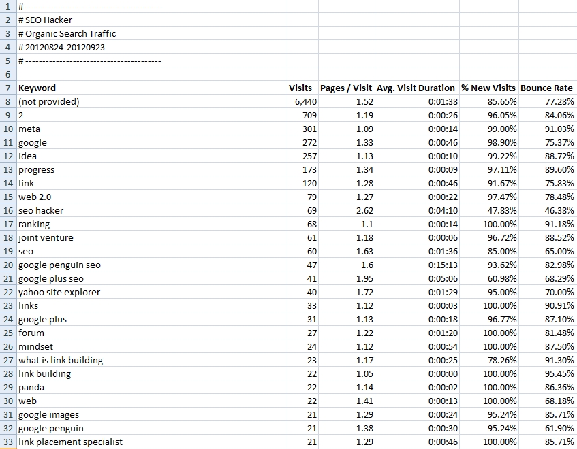Select the '# SEO Hacker' title cell
This screenshot has width=577, height=449.
[x=45, y=20]
